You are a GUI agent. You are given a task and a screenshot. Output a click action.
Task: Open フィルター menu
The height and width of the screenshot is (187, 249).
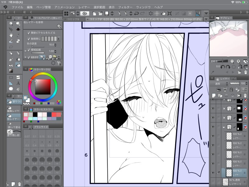[x=125, y=7]
